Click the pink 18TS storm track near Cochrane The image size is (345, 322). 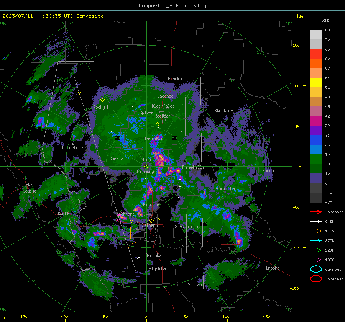point(121,217)
